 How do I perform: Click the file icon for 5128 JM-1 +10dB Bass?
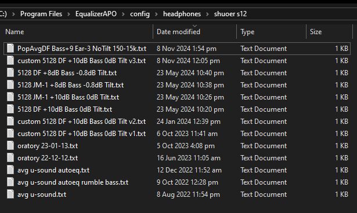10,97
